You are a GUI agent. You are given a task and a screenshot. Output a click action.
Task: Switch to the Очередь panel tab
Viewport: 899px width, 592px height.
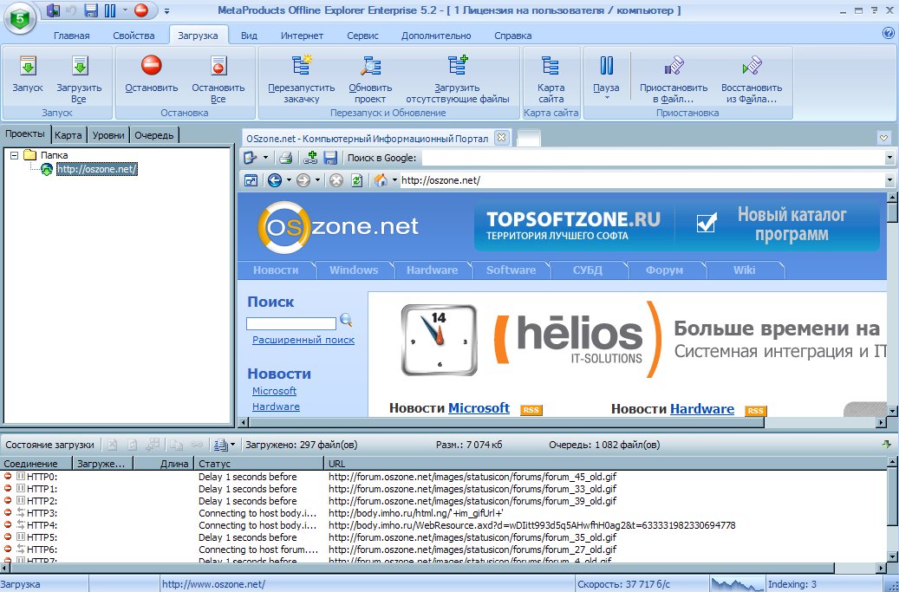pos(154,135)
